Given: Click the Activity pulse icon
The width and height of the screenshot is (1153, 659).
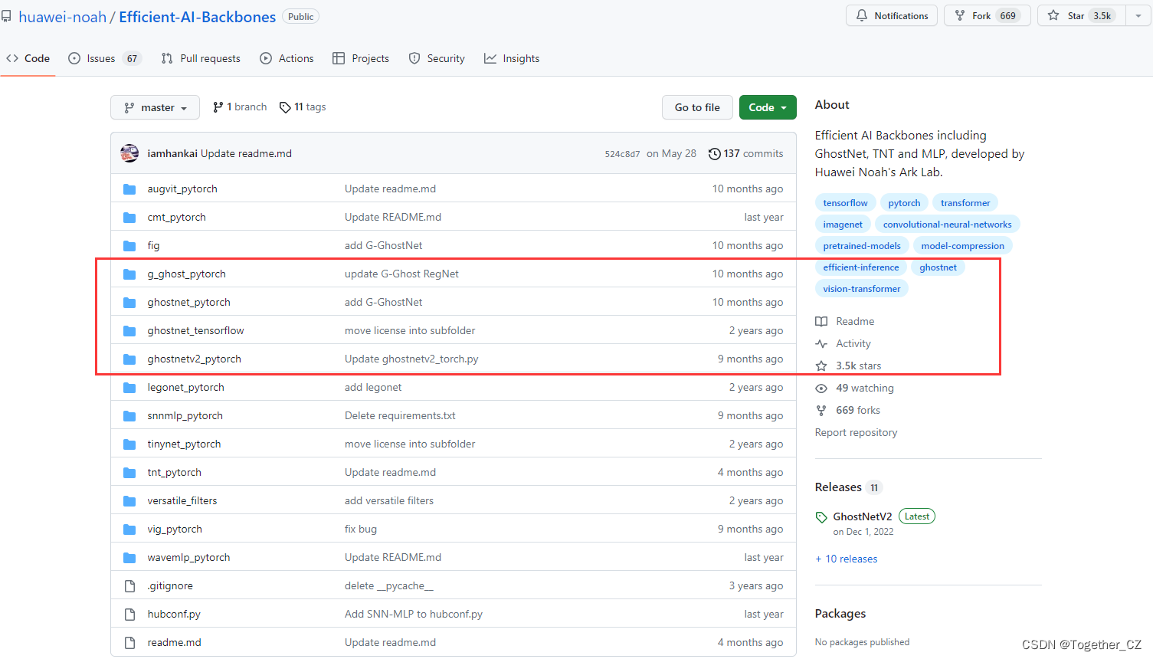Looking at the screenshot, I should pyautogui.click(x=821, y=344).
